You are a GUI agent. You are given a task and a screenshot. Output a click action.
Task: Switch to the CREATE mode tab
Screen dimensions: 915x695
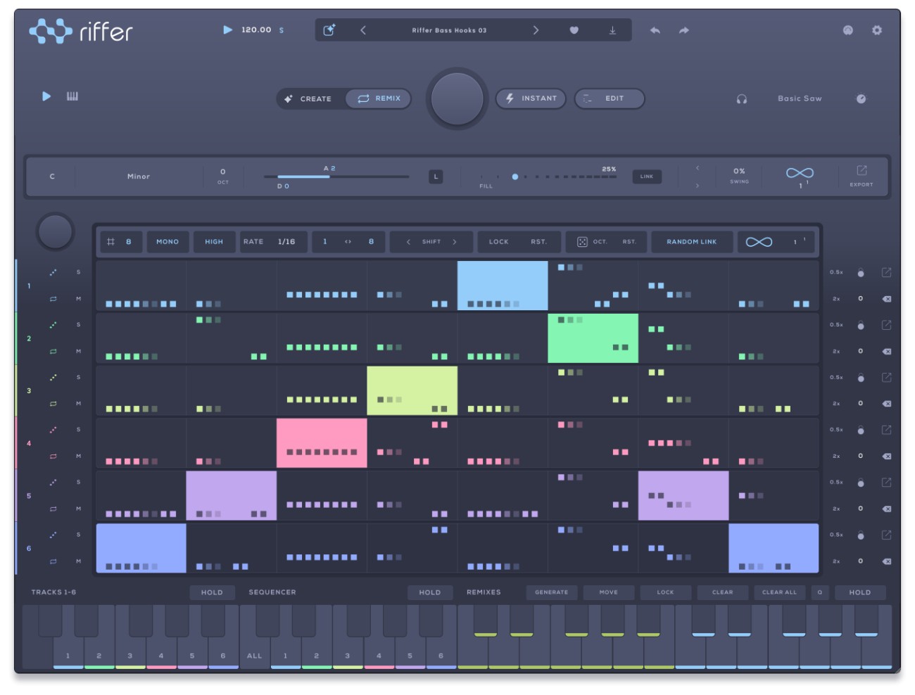(309, 99)
